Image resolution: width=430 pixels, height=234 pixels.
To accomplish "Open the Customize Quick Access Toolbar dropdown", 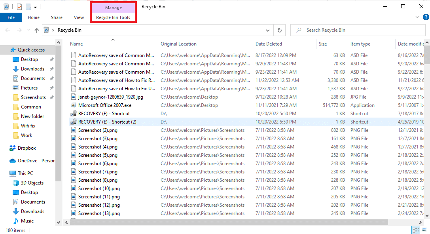I will [x=35, y=6].
